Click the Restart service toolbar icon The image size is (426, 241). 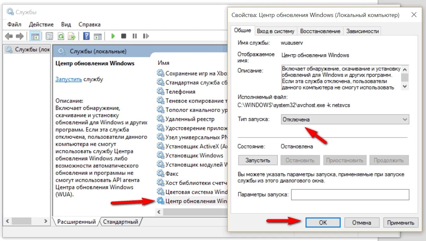point(146,36)
